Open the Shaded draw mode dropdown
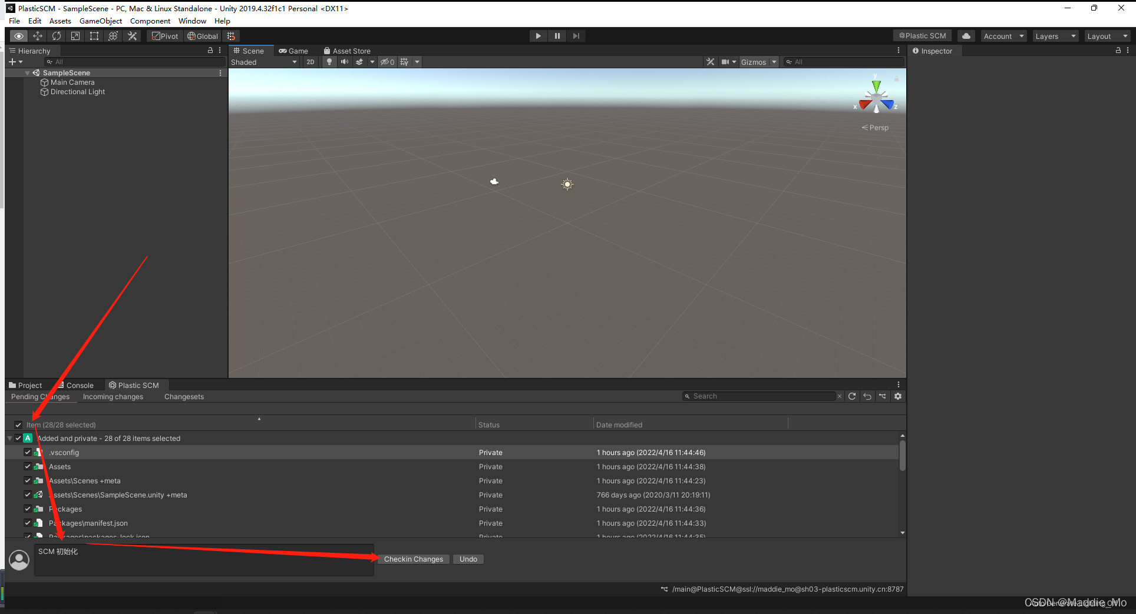The image size is (1136, 614). [264, 62]
